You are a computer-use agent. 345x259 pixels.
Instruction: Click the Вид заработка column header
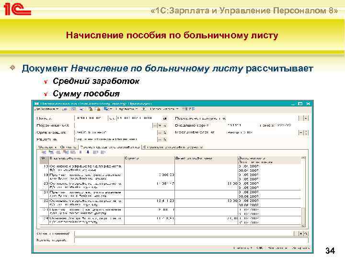tap(86, 160)
